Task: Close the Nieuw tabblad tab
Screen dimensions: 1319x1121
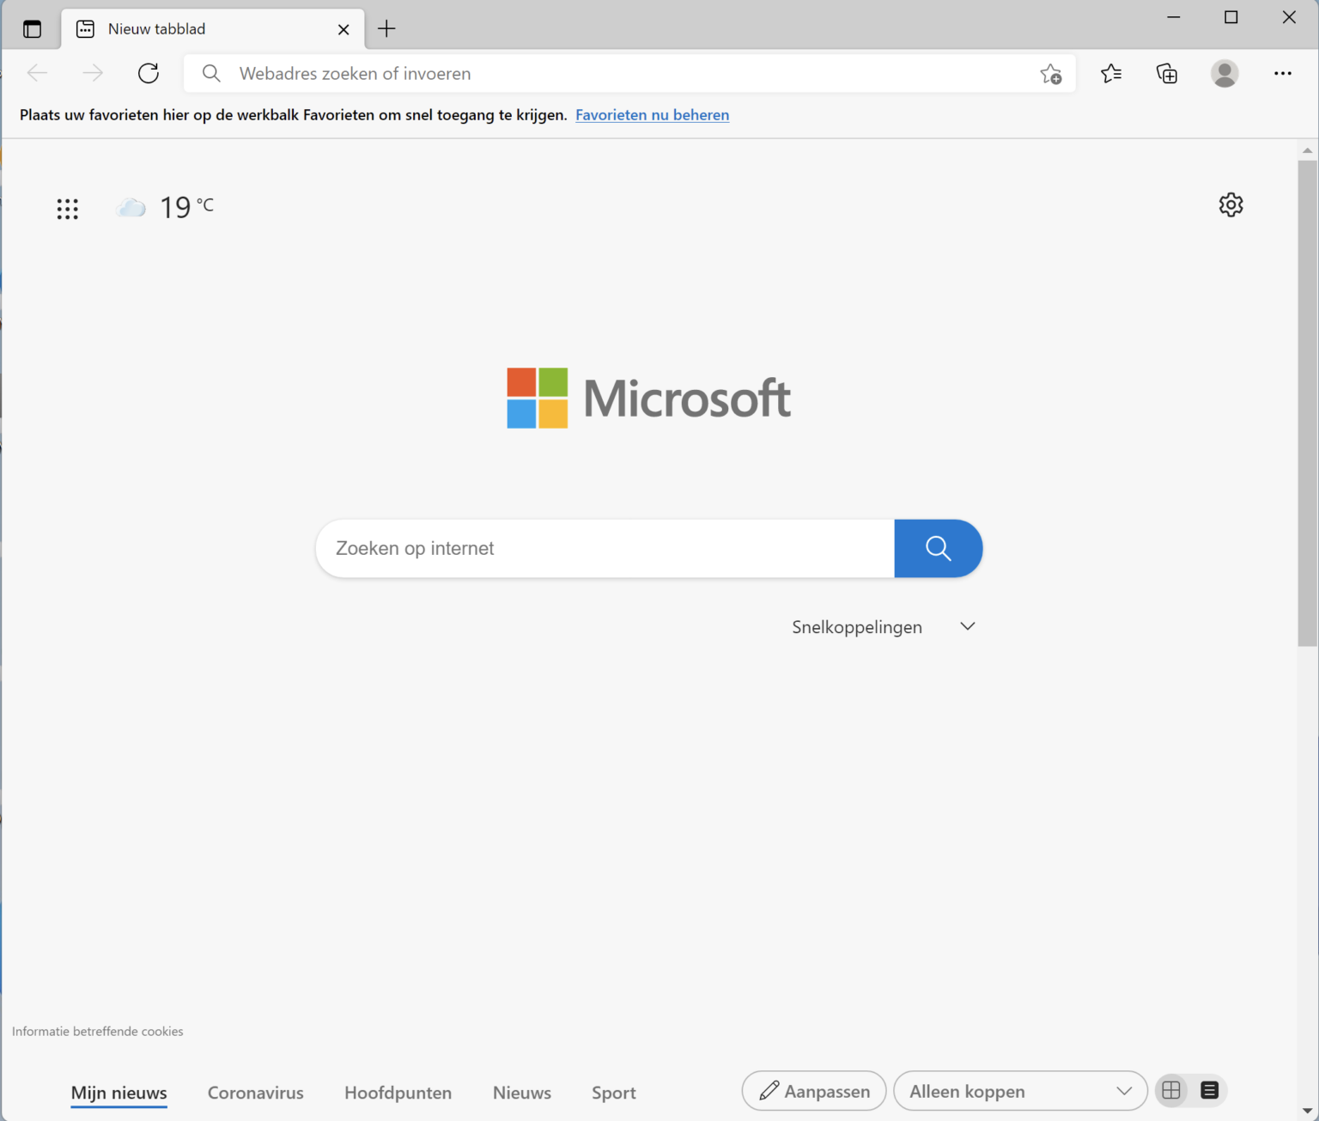Action: [343, 29]
